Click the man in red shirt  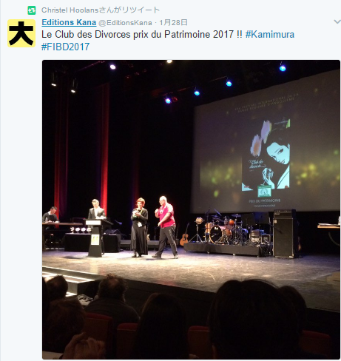(x=166, y=227)
